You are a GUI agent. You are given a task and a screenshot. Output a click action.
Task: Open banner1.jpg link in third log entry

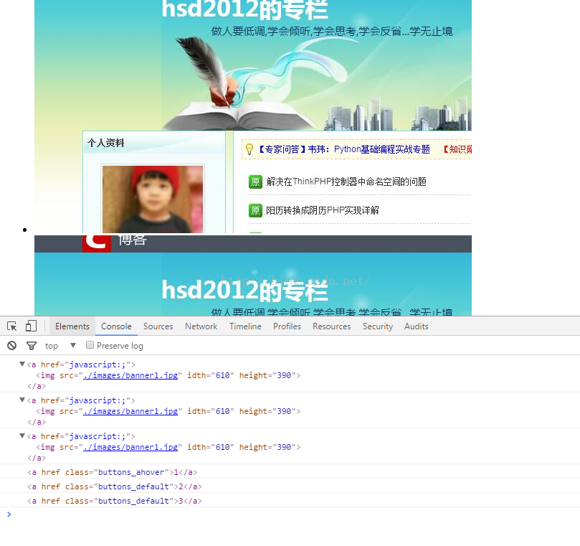coord(130,447)
